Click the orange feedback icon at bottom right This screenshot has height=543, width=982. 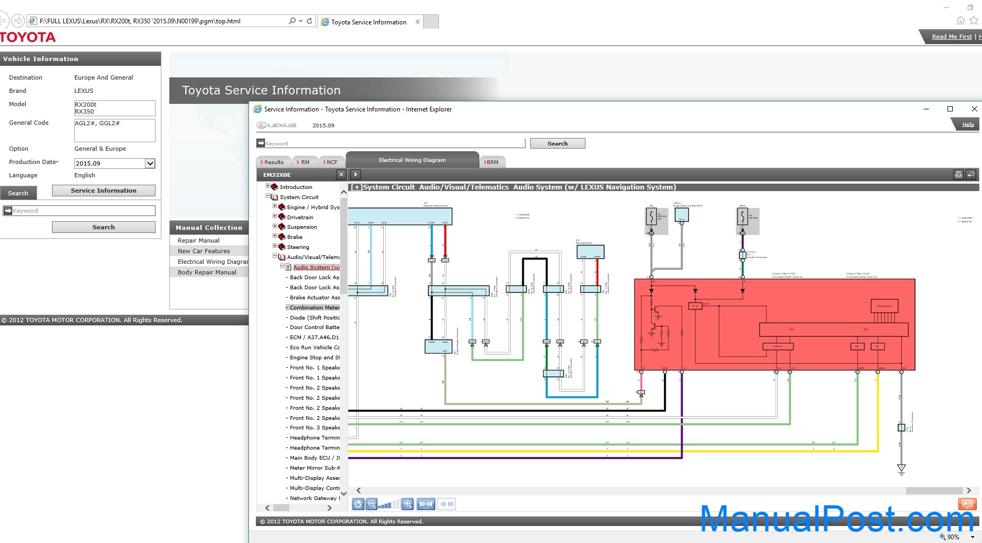(967, 504)
